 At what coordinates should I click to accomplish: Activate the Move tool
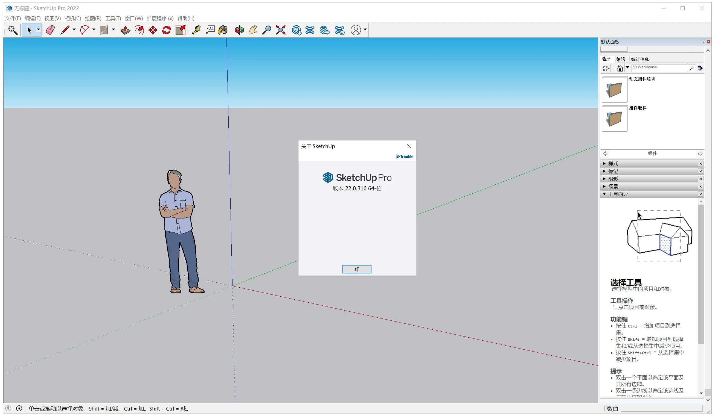[152, 30]
